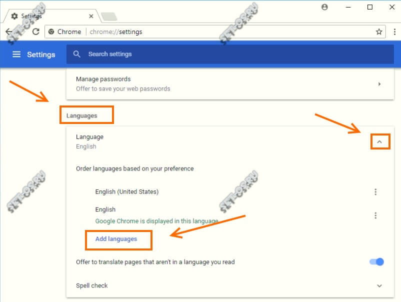Open options for English display language
This screenshot has width=401, height=302.
coord(375,215)
